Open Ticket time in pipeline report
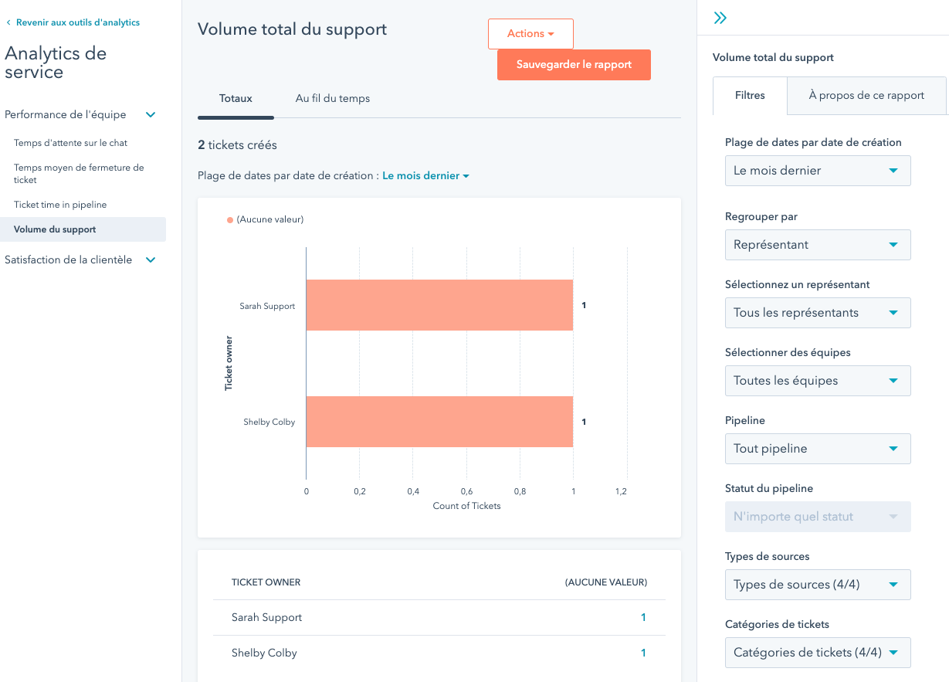This screenshot has width=949, height=682. tap(60, 205)
